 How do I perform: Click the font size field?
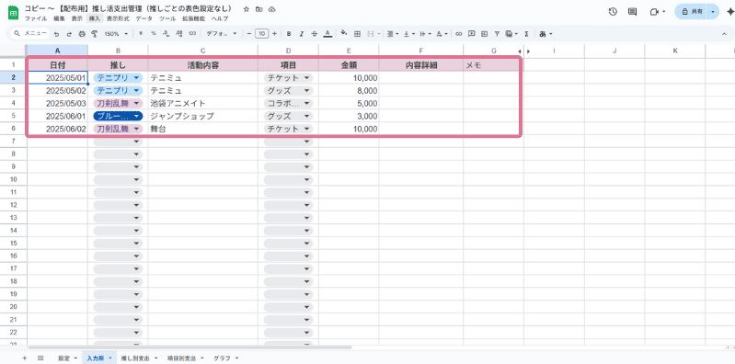[261, 34]
